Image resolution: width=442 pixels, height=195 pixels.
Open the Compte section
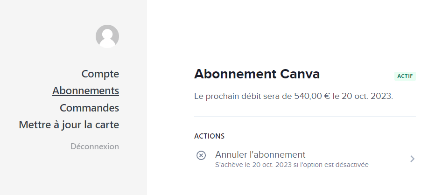click(x=100, y=74)
